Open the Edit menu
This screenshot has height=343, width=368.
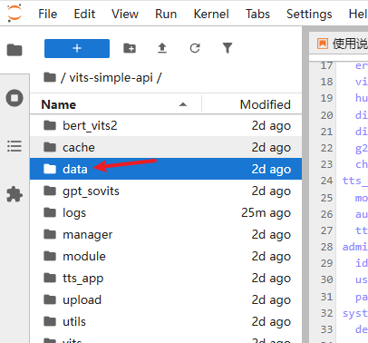84,14
